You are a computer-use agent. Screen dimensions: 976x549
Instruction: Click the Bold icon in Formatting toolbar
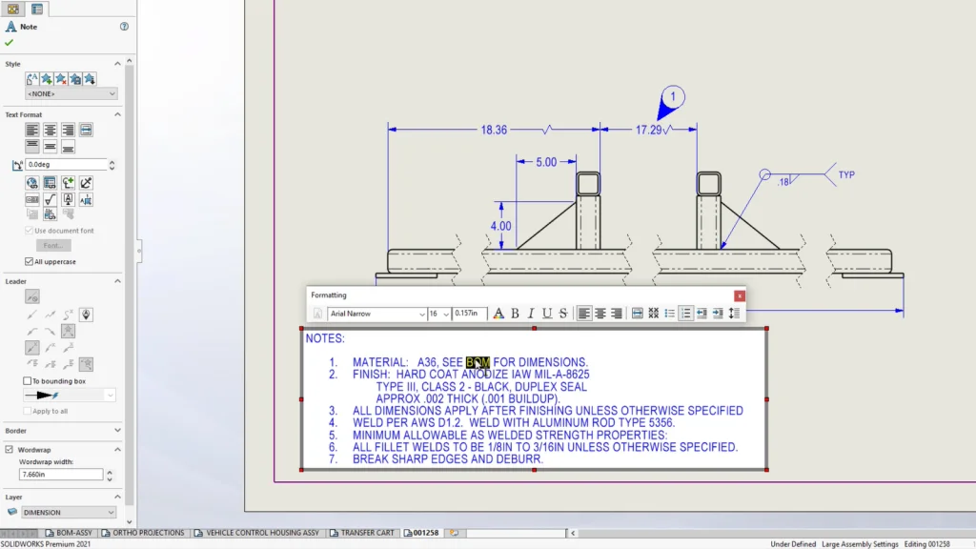coord(515,314)
